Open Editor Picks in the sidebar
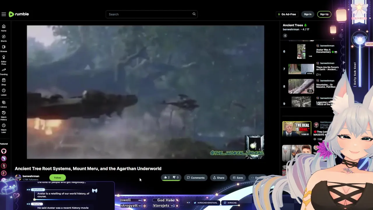 [x=4, y=60]
